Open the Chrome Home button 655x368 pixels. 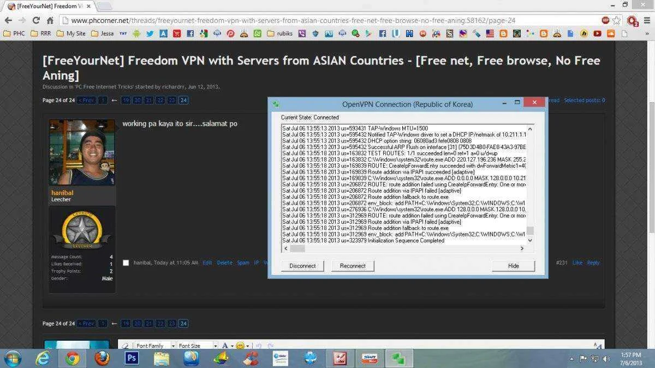point(50,21)
